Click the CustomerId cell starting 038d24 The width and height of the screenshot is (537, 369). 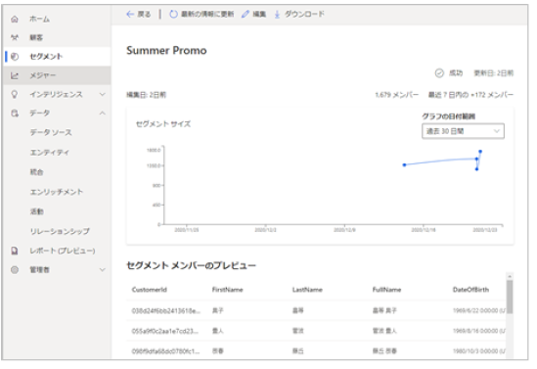pyautogui.click(x=166, y=311)
